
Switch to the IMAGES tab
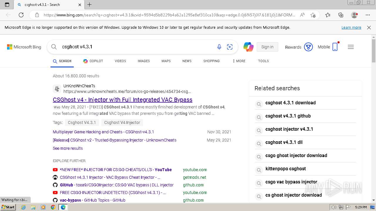[x=144, y=61]
